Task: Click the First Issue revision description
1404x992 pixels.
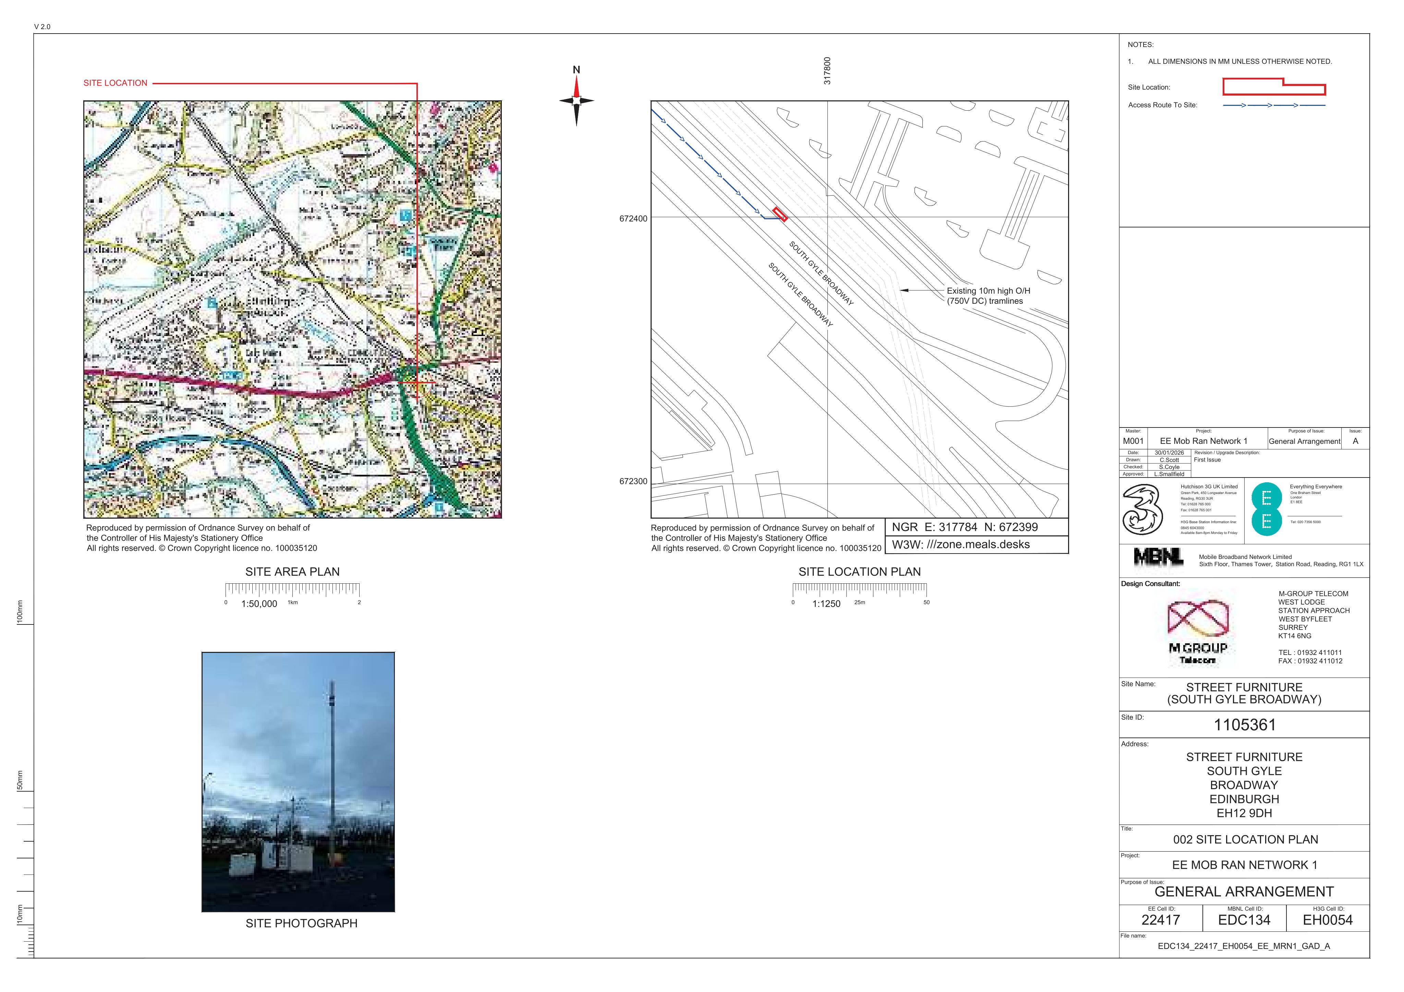Action: tap(1207, 460)
